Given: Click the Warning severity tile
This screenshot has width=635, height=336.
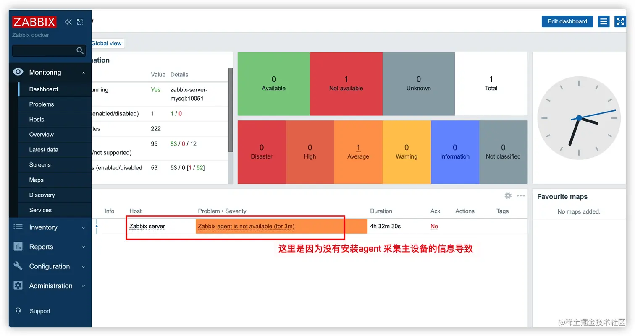Looking at the screenshot, I should [407, 152].
